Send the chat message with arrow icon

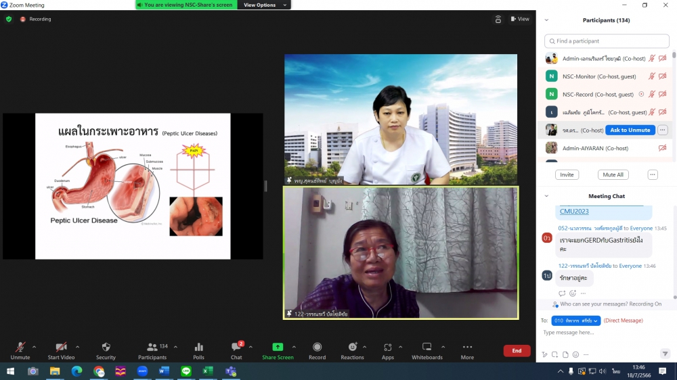coord(665,354)
